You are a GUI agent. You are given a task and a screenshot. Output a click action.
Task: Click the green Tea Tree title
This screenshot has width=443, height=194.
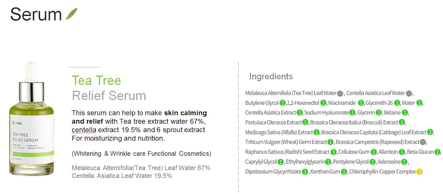(x=96, y=80)
